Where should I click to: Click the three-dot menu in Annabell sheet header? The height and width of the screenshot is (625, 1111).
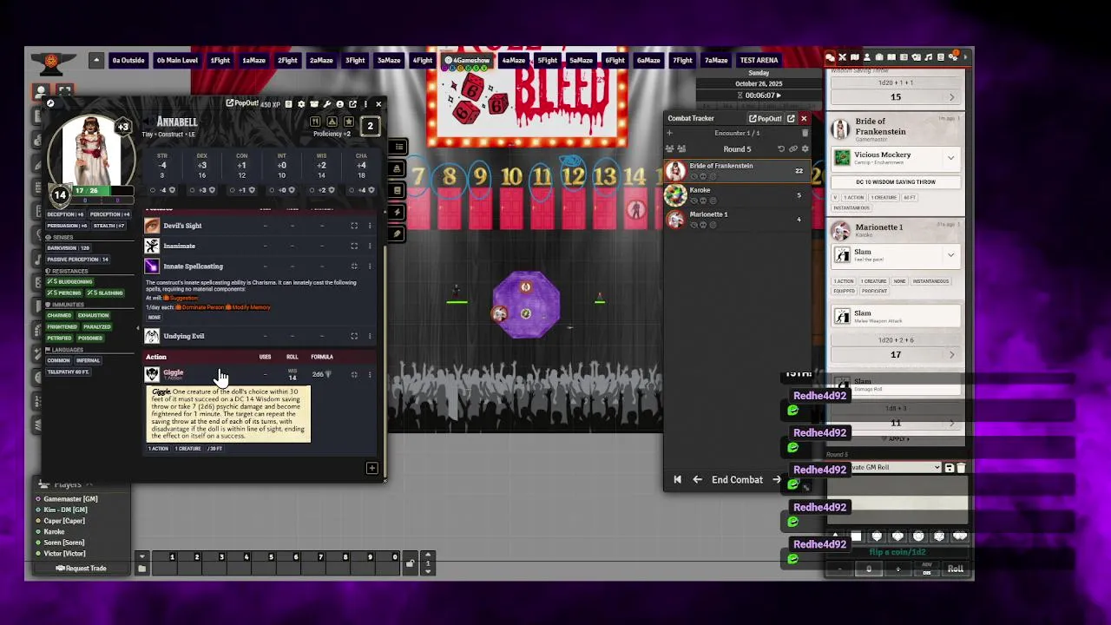[365, 104]
